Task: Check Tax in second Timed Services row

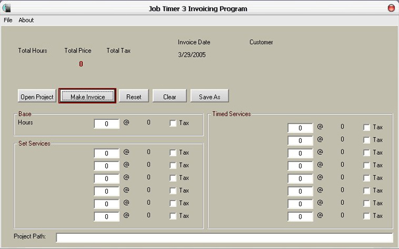Action: point(367,140)
